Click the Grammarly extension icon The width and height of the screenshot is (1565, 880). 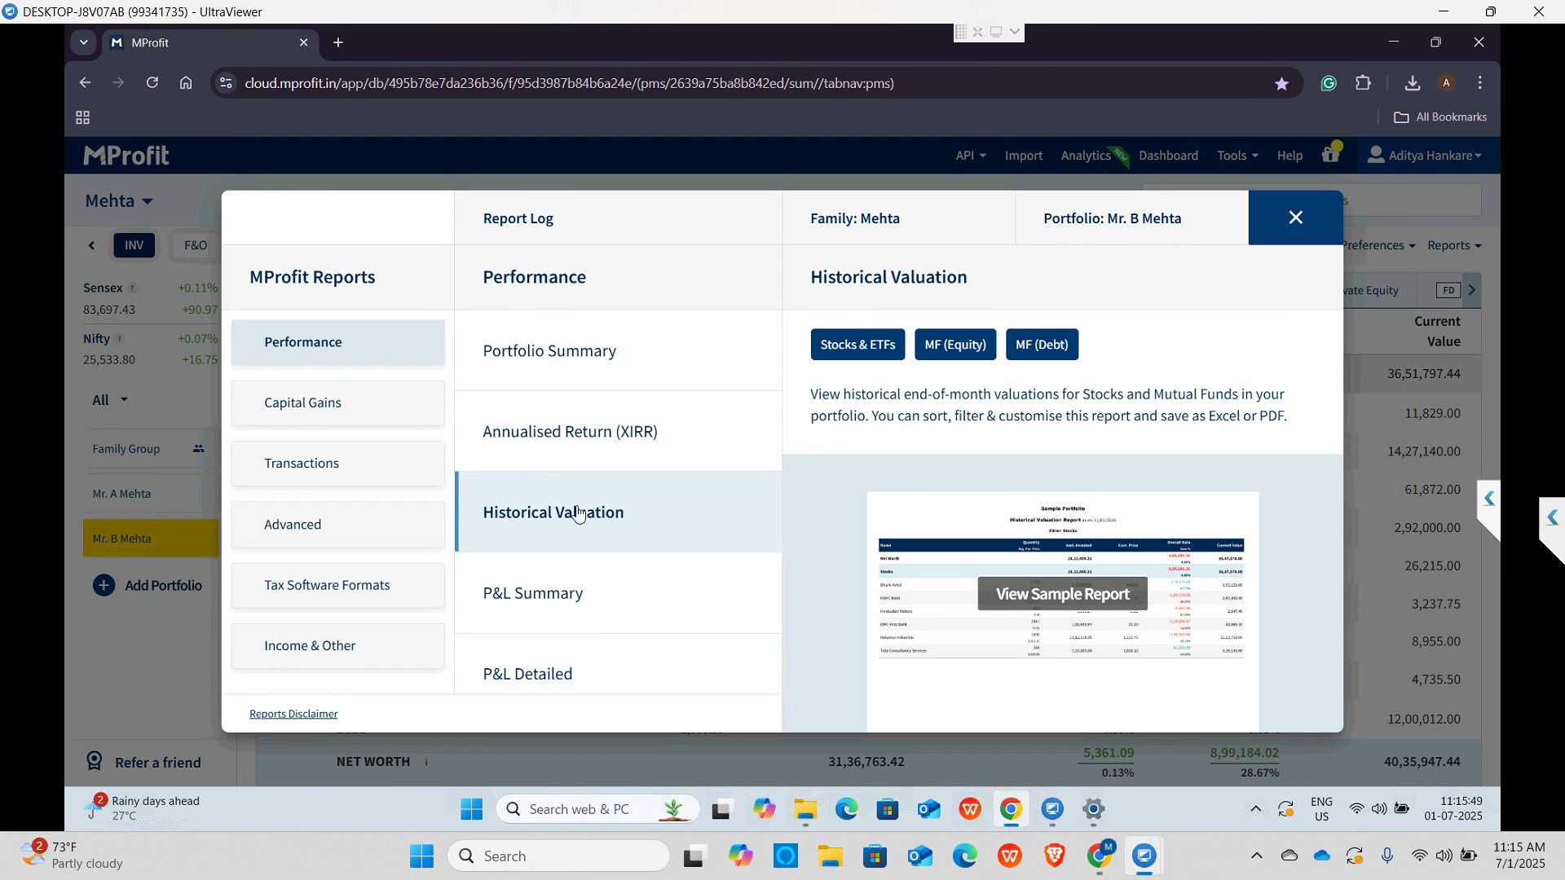1329,83
